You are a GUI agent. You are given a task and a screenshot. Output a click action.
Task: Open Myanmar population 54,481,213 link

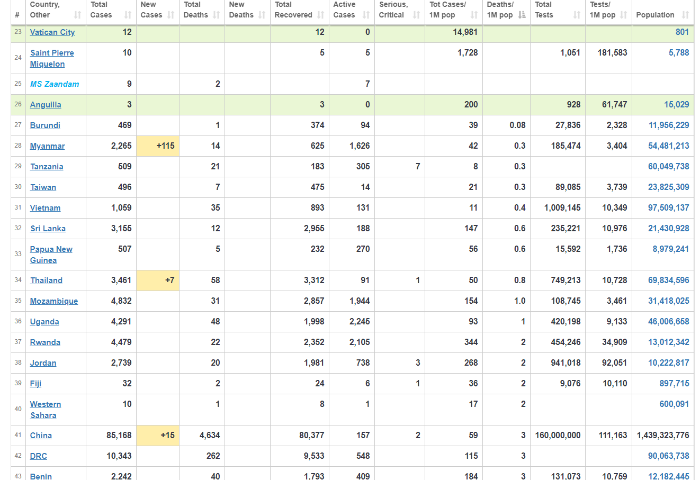tap(669, 146)
